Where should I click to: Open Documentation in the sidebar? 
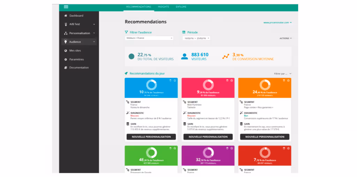click(x=79, y=68)
